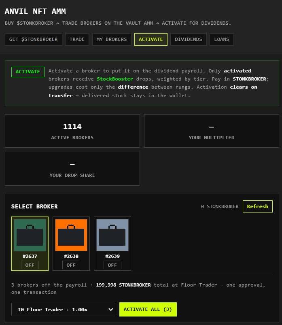The height and width of the screenshot is (325, 282).
Task: Open the GET $STONKBROKER tab
Action: (x=33, y=39)
